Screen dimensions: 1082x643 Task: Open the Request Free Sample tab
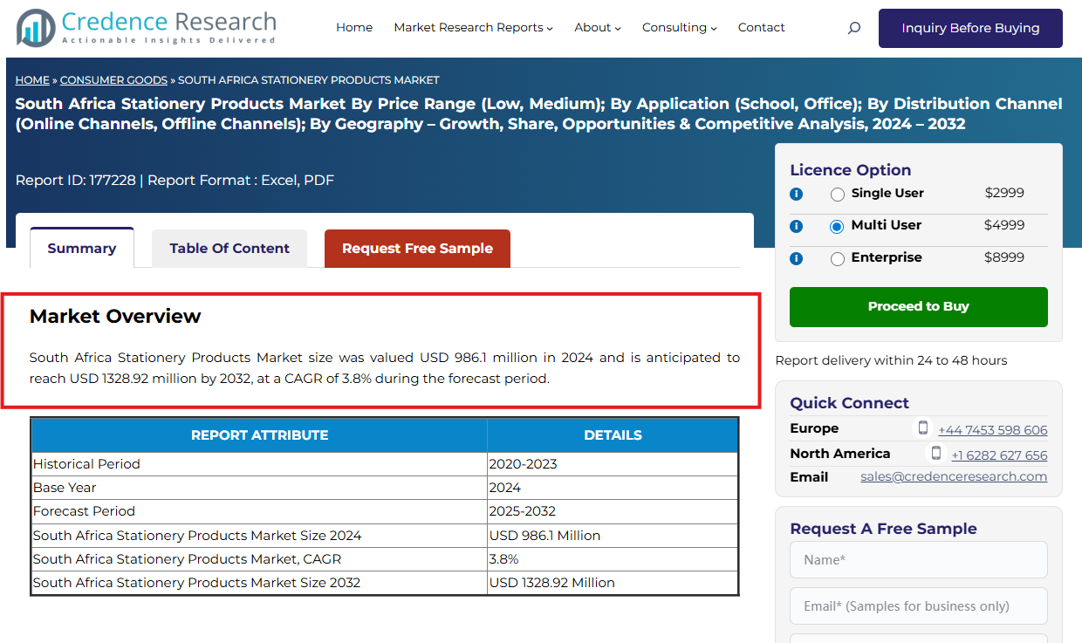point(417,249)
